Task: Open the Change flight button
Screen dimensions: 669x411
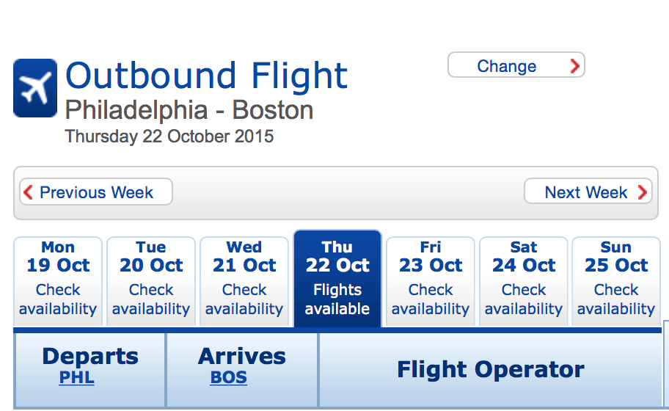Action: pos(516,65)
